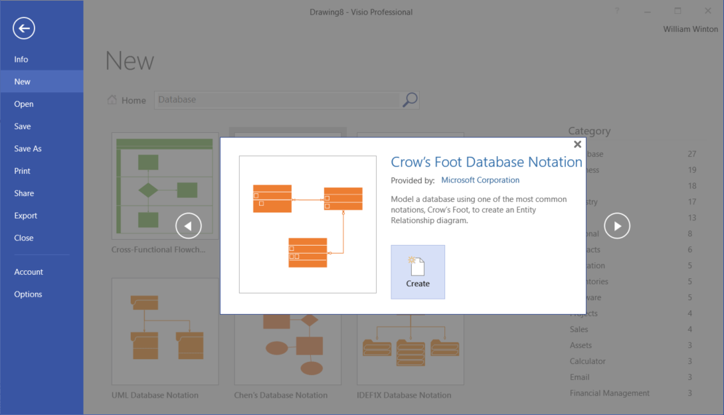This screenshot has height=415, width=724.
Task: Click the Create button
Action: tap(418, 272)
